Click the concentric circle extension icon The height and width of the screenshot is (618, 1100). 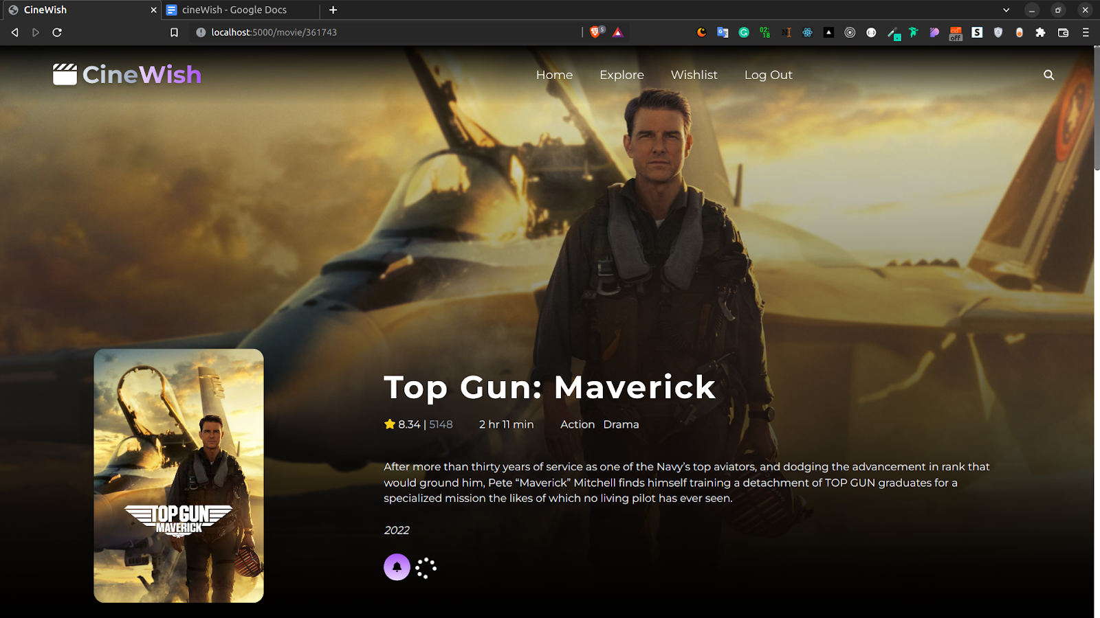click(850, 32)
